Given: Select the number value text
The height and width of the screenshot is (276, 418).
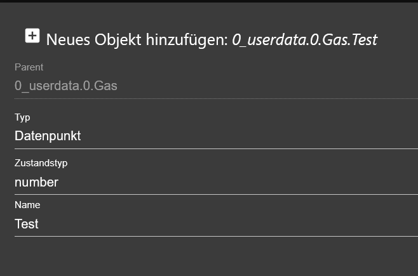Looking at the screenshot, I should [36, 182].
